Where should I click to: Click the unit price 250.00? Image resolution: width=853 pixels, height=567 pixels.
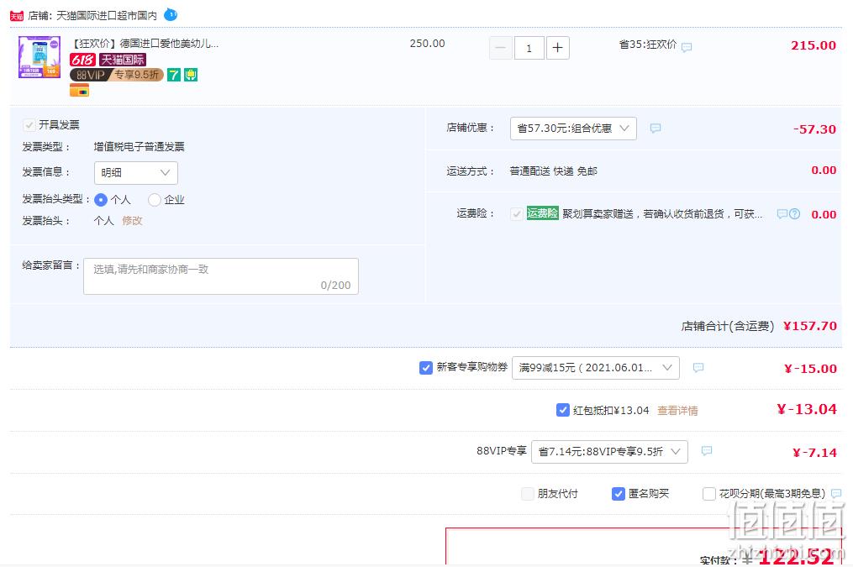[x=427, y=44]
